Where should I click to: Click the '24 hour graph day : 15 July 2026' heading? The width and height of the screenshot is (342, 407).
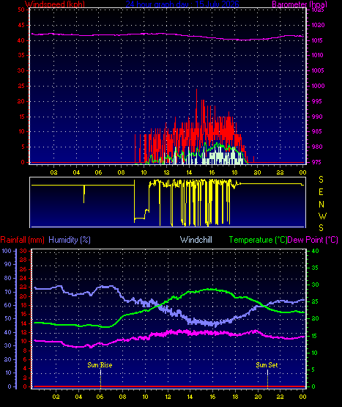click(x=182, y=4)
